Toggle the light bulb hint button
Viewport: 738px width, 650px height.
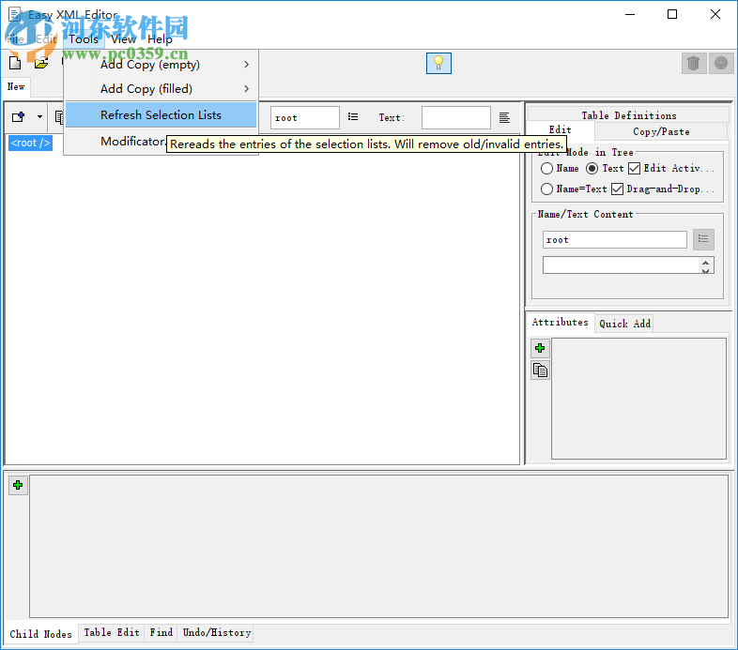[438, 63]
